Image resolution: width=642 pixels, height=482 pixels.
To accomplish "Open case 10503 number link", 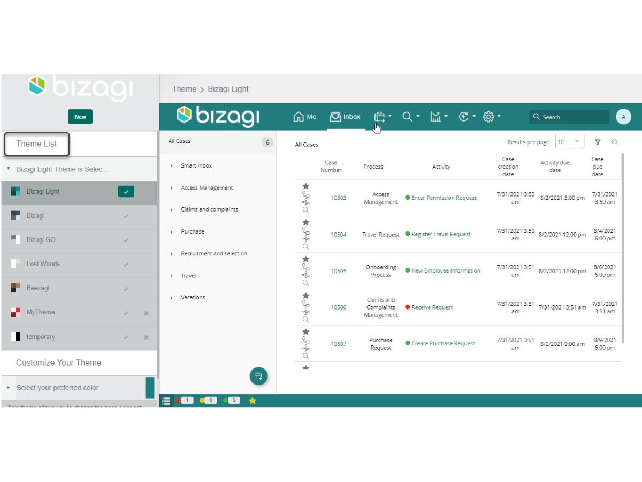I will pyautogui.click(x=338, y=198).
